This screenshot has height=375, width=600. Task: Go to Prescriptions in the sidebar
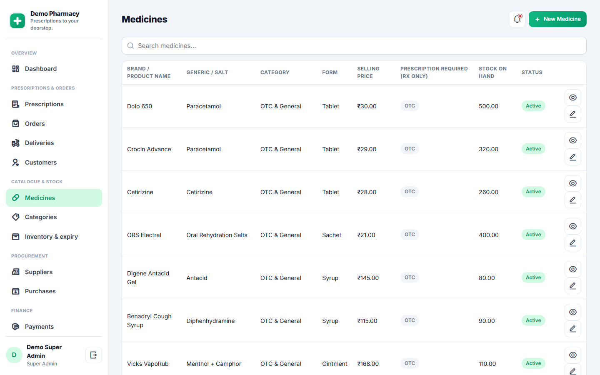point(54,104)
